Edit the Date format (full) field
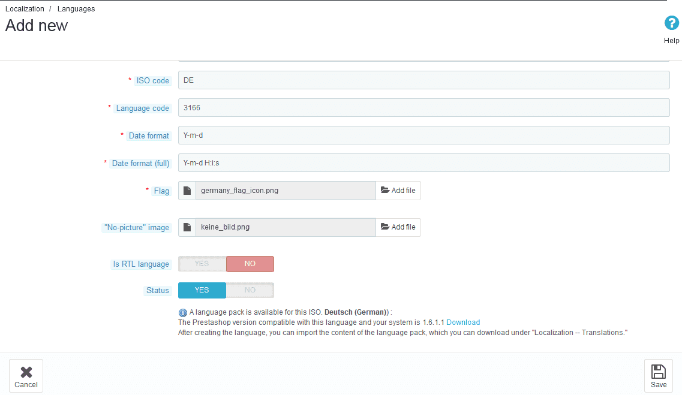The width and height of the screenshot is (682, 395). (x=423, y=163)
